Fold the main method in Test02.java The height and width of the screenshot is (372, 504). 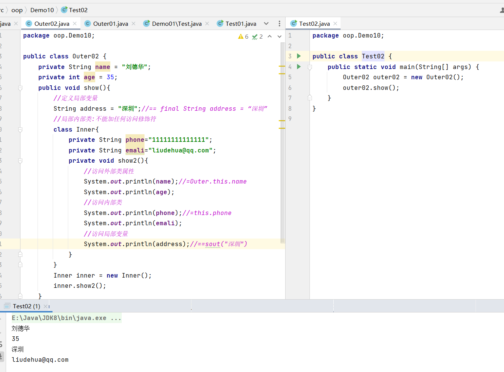pos(310,67)
